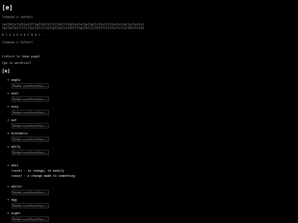Select the word editor

coord(17,187)
